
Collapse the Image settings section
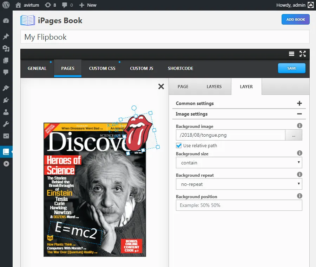299,114
